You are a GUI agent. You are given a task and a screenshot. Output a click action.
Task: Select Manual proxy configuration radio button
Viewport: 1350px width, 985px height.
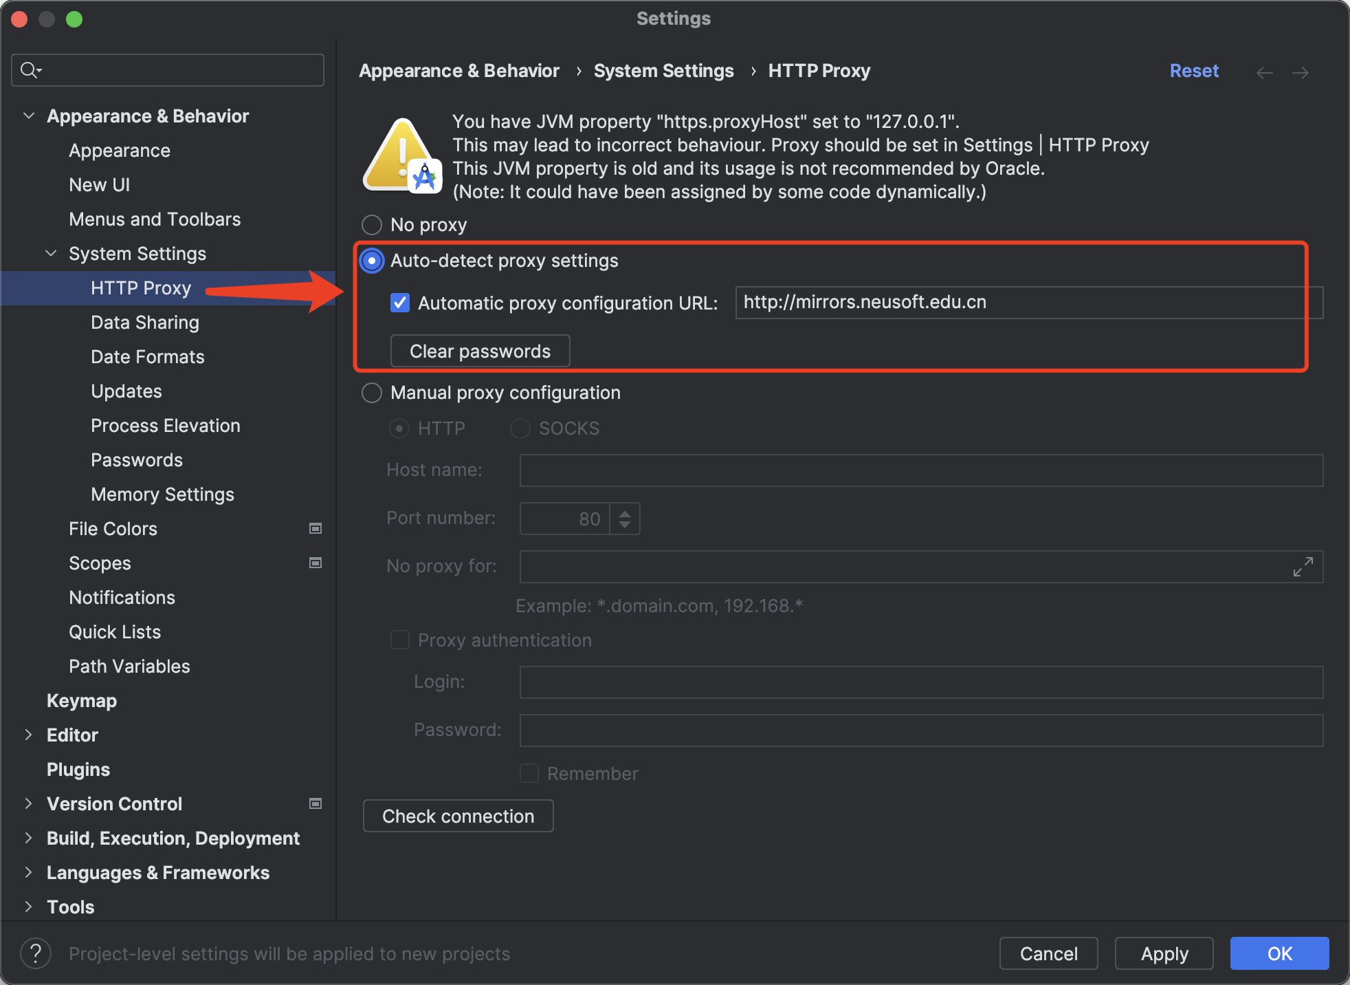[372, 393]
